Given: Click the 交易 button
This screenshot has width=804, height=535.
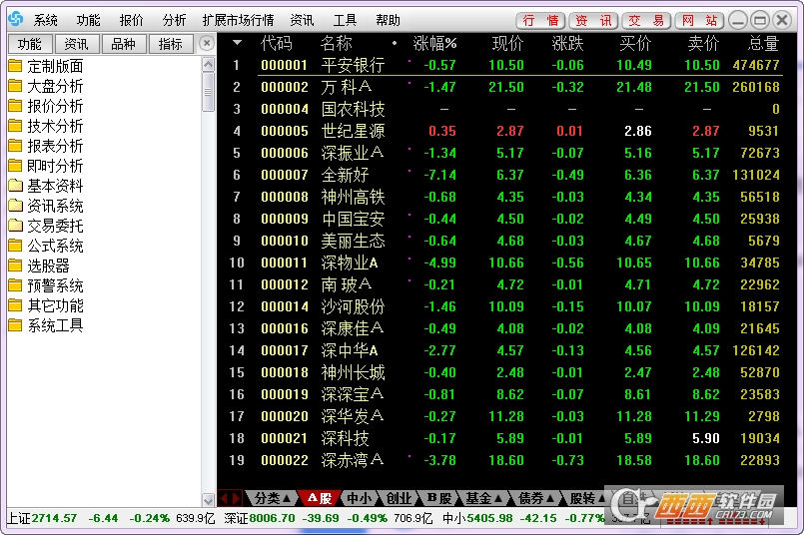Looking at the screenshot, I should (646, 21).
